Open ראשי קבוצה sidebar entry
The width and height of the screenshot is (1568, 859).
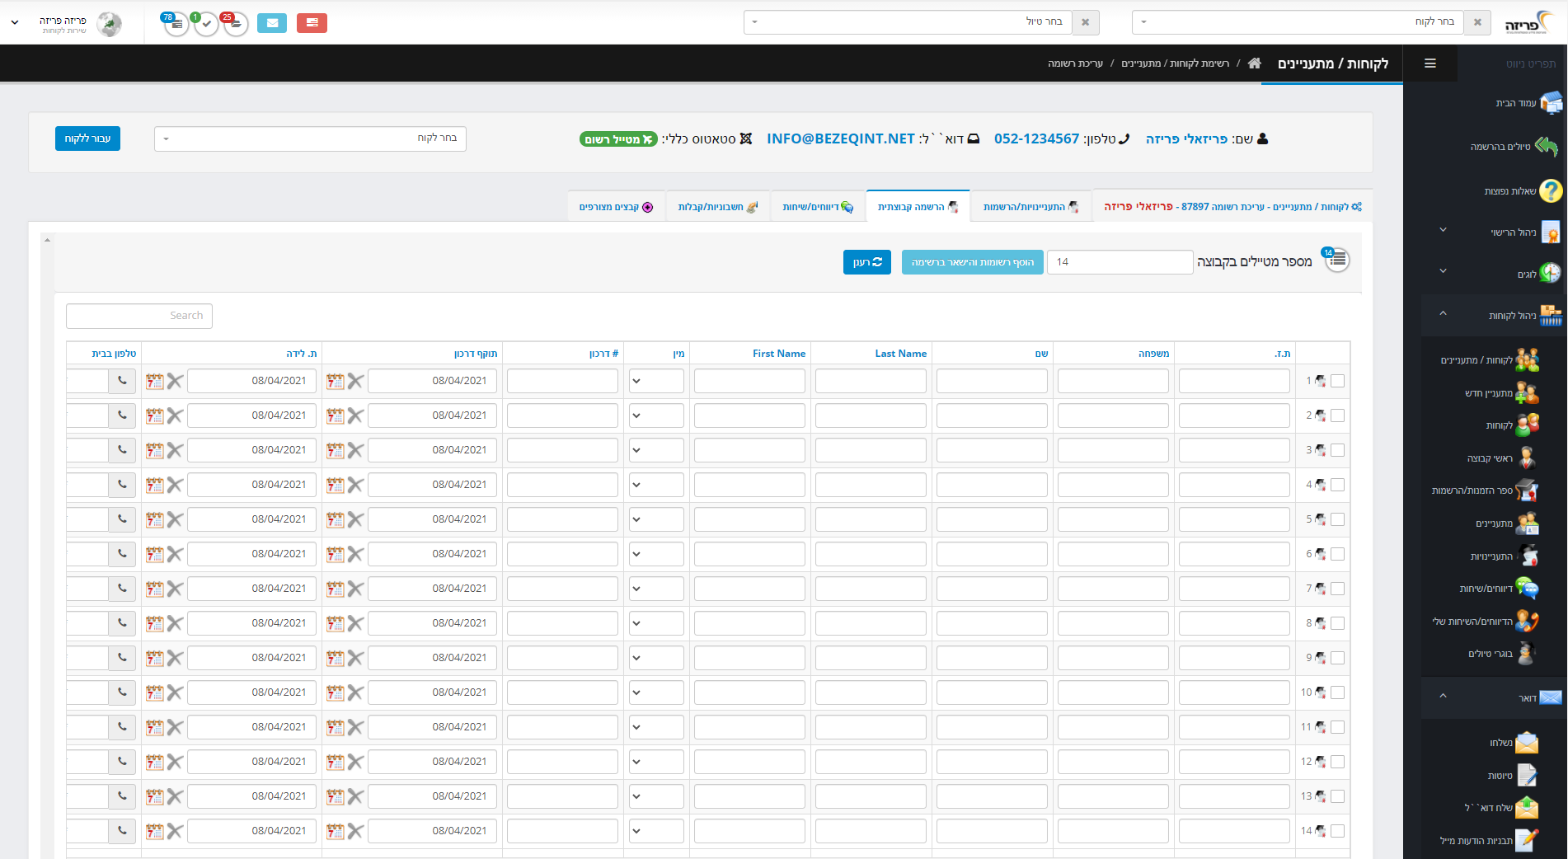[1502, 458]
